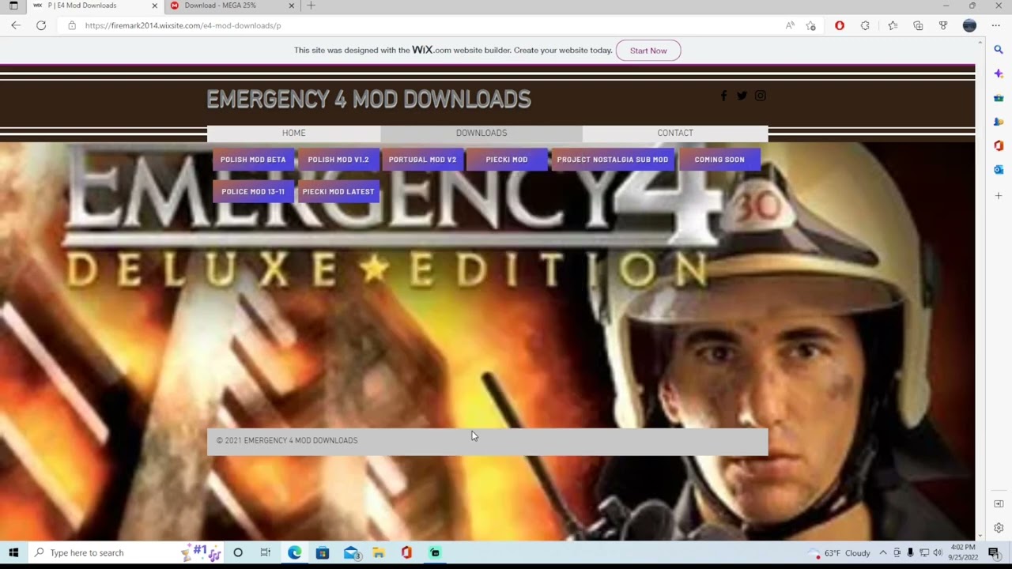Open the Extensions puzzle icon
This screenshot has height=569, width=1012.
coord(865,25)
